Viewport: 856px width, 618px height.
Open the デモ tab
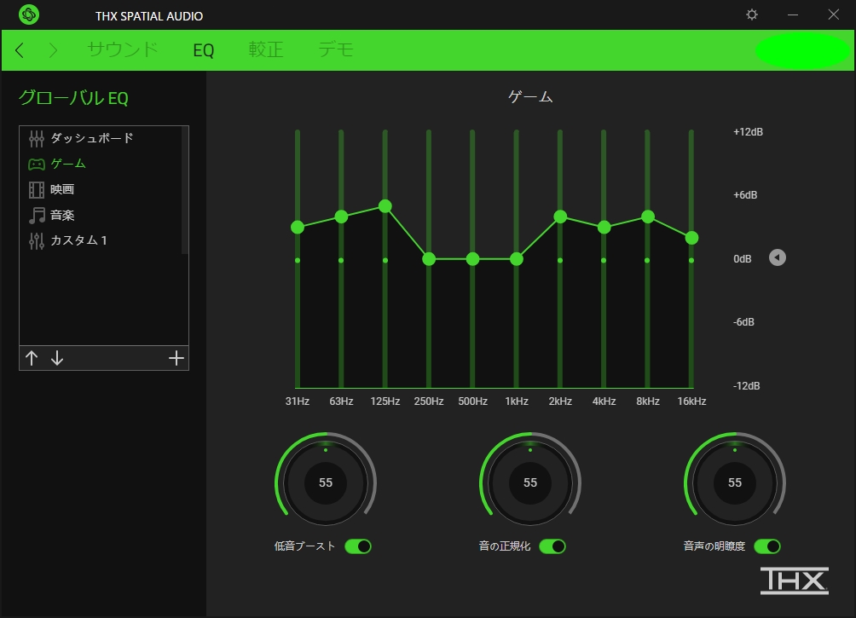tap(335, 49)
